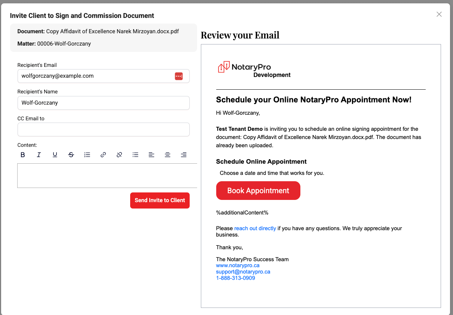
Task: Click the Content: label
Action: click(x=27, y=145)
